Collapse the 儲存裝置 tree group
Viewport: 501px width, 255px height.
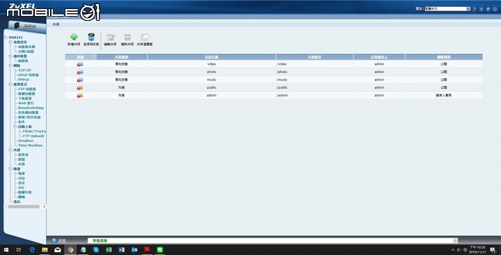coord(10,56)
